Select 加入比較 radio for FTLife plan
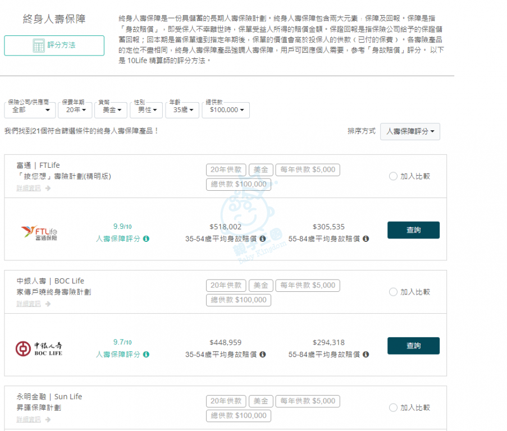Viewport: 507px width, 431px height. coord(393,176)
